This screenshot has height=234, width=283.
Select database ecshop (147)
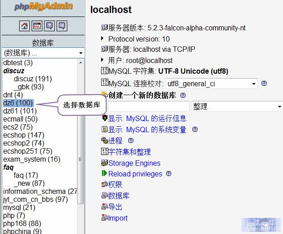coord(24,135)
